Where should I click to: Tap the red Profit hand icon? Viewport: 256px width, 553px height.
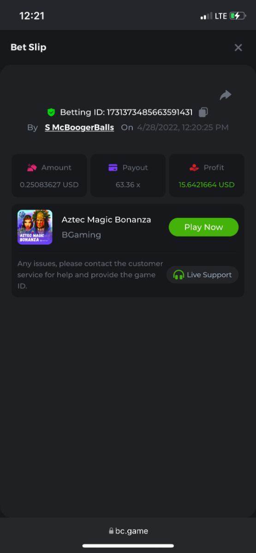pyautogui.click(x=194, y=168)
